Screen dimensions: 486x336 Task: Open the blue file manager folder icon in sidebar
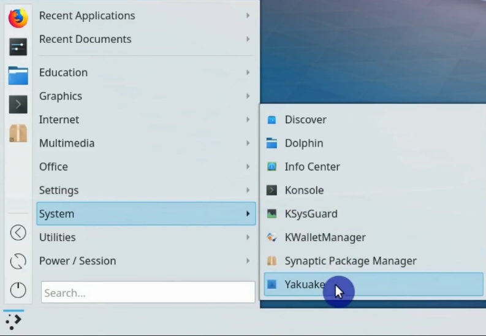tap(18, 75)
